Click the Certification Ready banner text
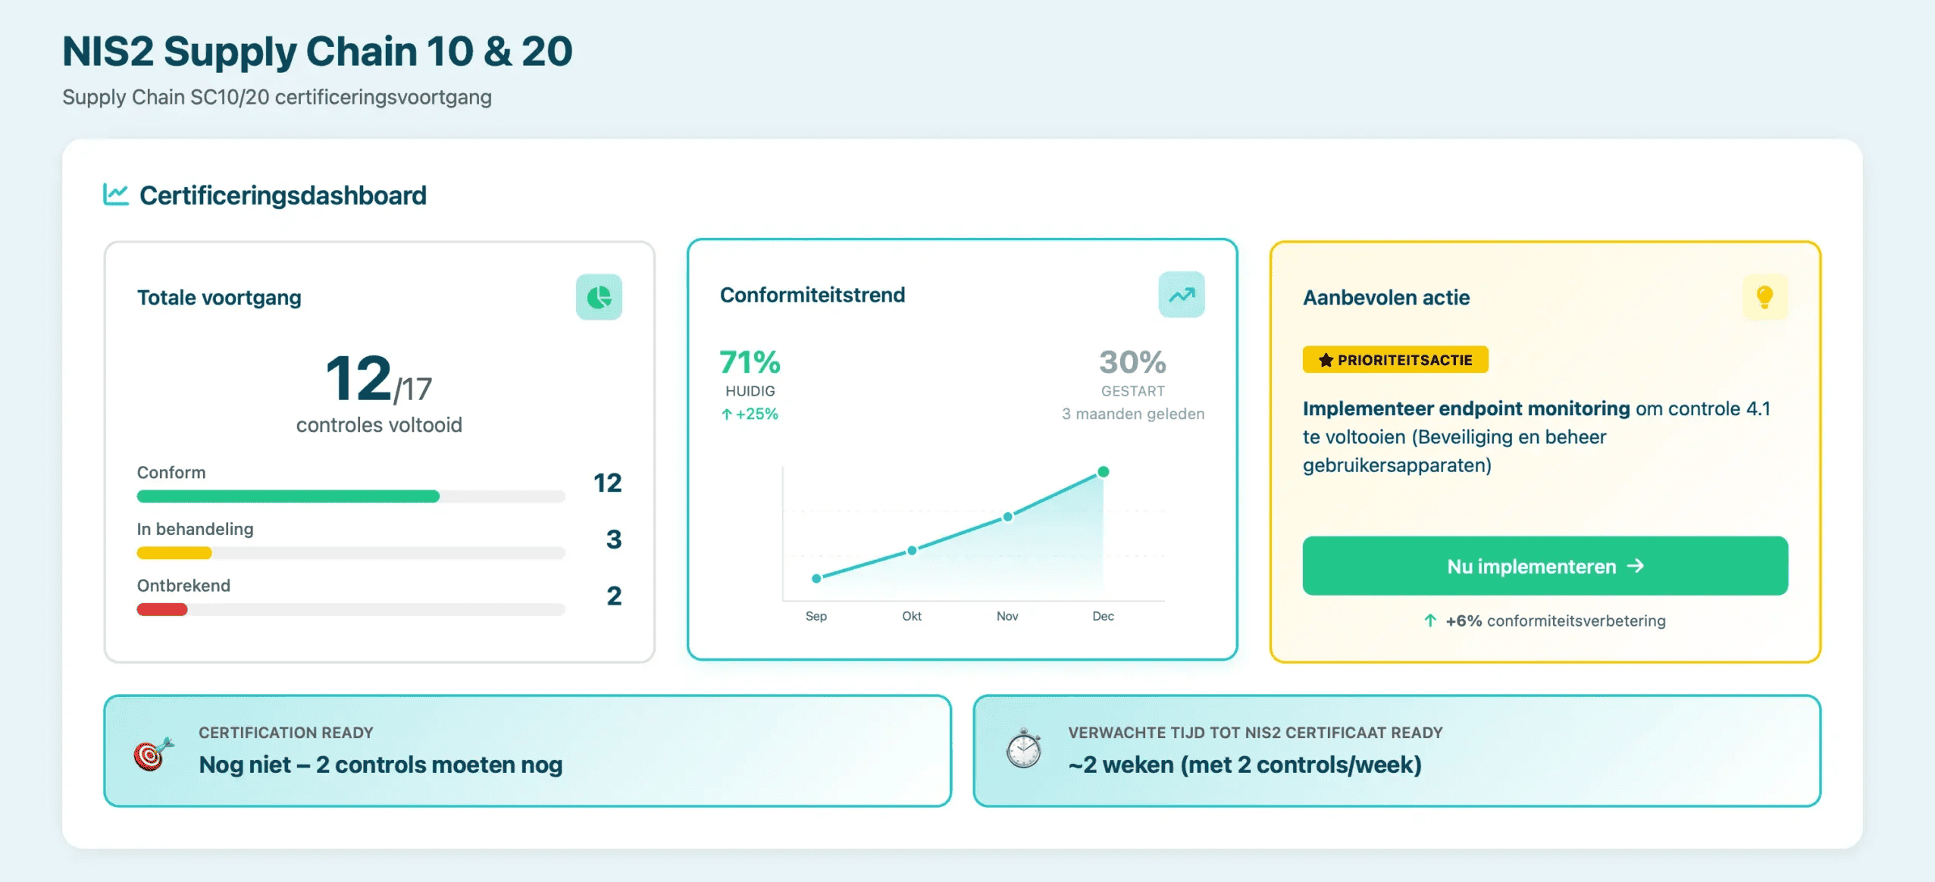 click(x=380, y=765)
